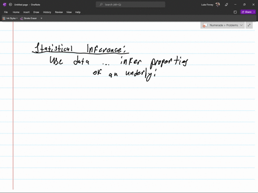Open the Sticky Notes feed icon

click(x=235, y=12)
